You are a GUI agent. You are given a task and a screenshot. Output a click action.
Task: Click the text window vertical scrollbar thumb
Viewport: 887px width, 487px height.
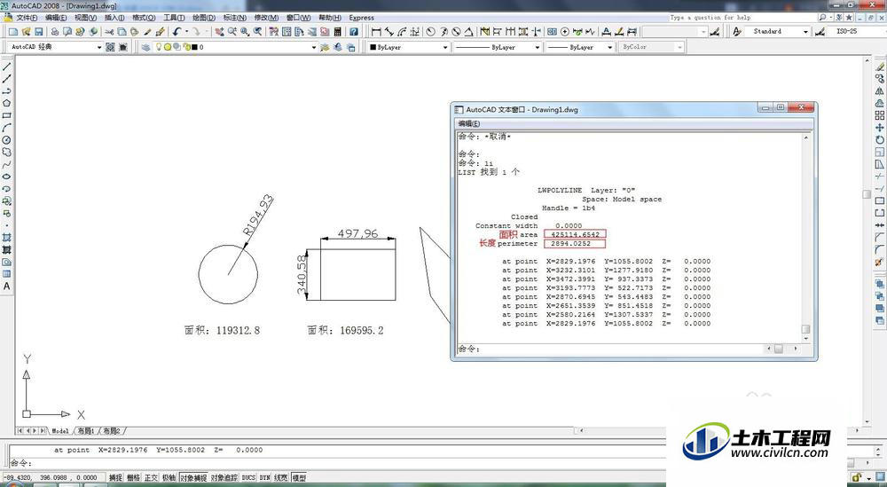(805, 328)
